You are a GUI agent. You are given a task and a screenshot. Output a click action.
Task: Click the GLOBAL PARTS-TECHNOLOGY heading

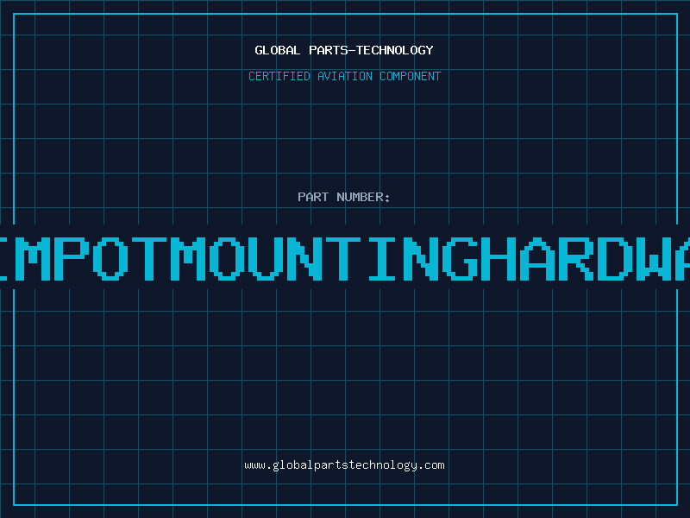coord(344,50)
